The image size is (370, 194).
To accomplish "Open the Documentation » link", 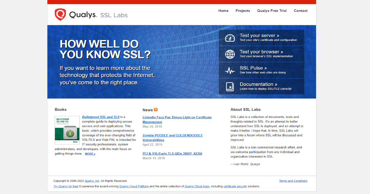I will 259,84.
